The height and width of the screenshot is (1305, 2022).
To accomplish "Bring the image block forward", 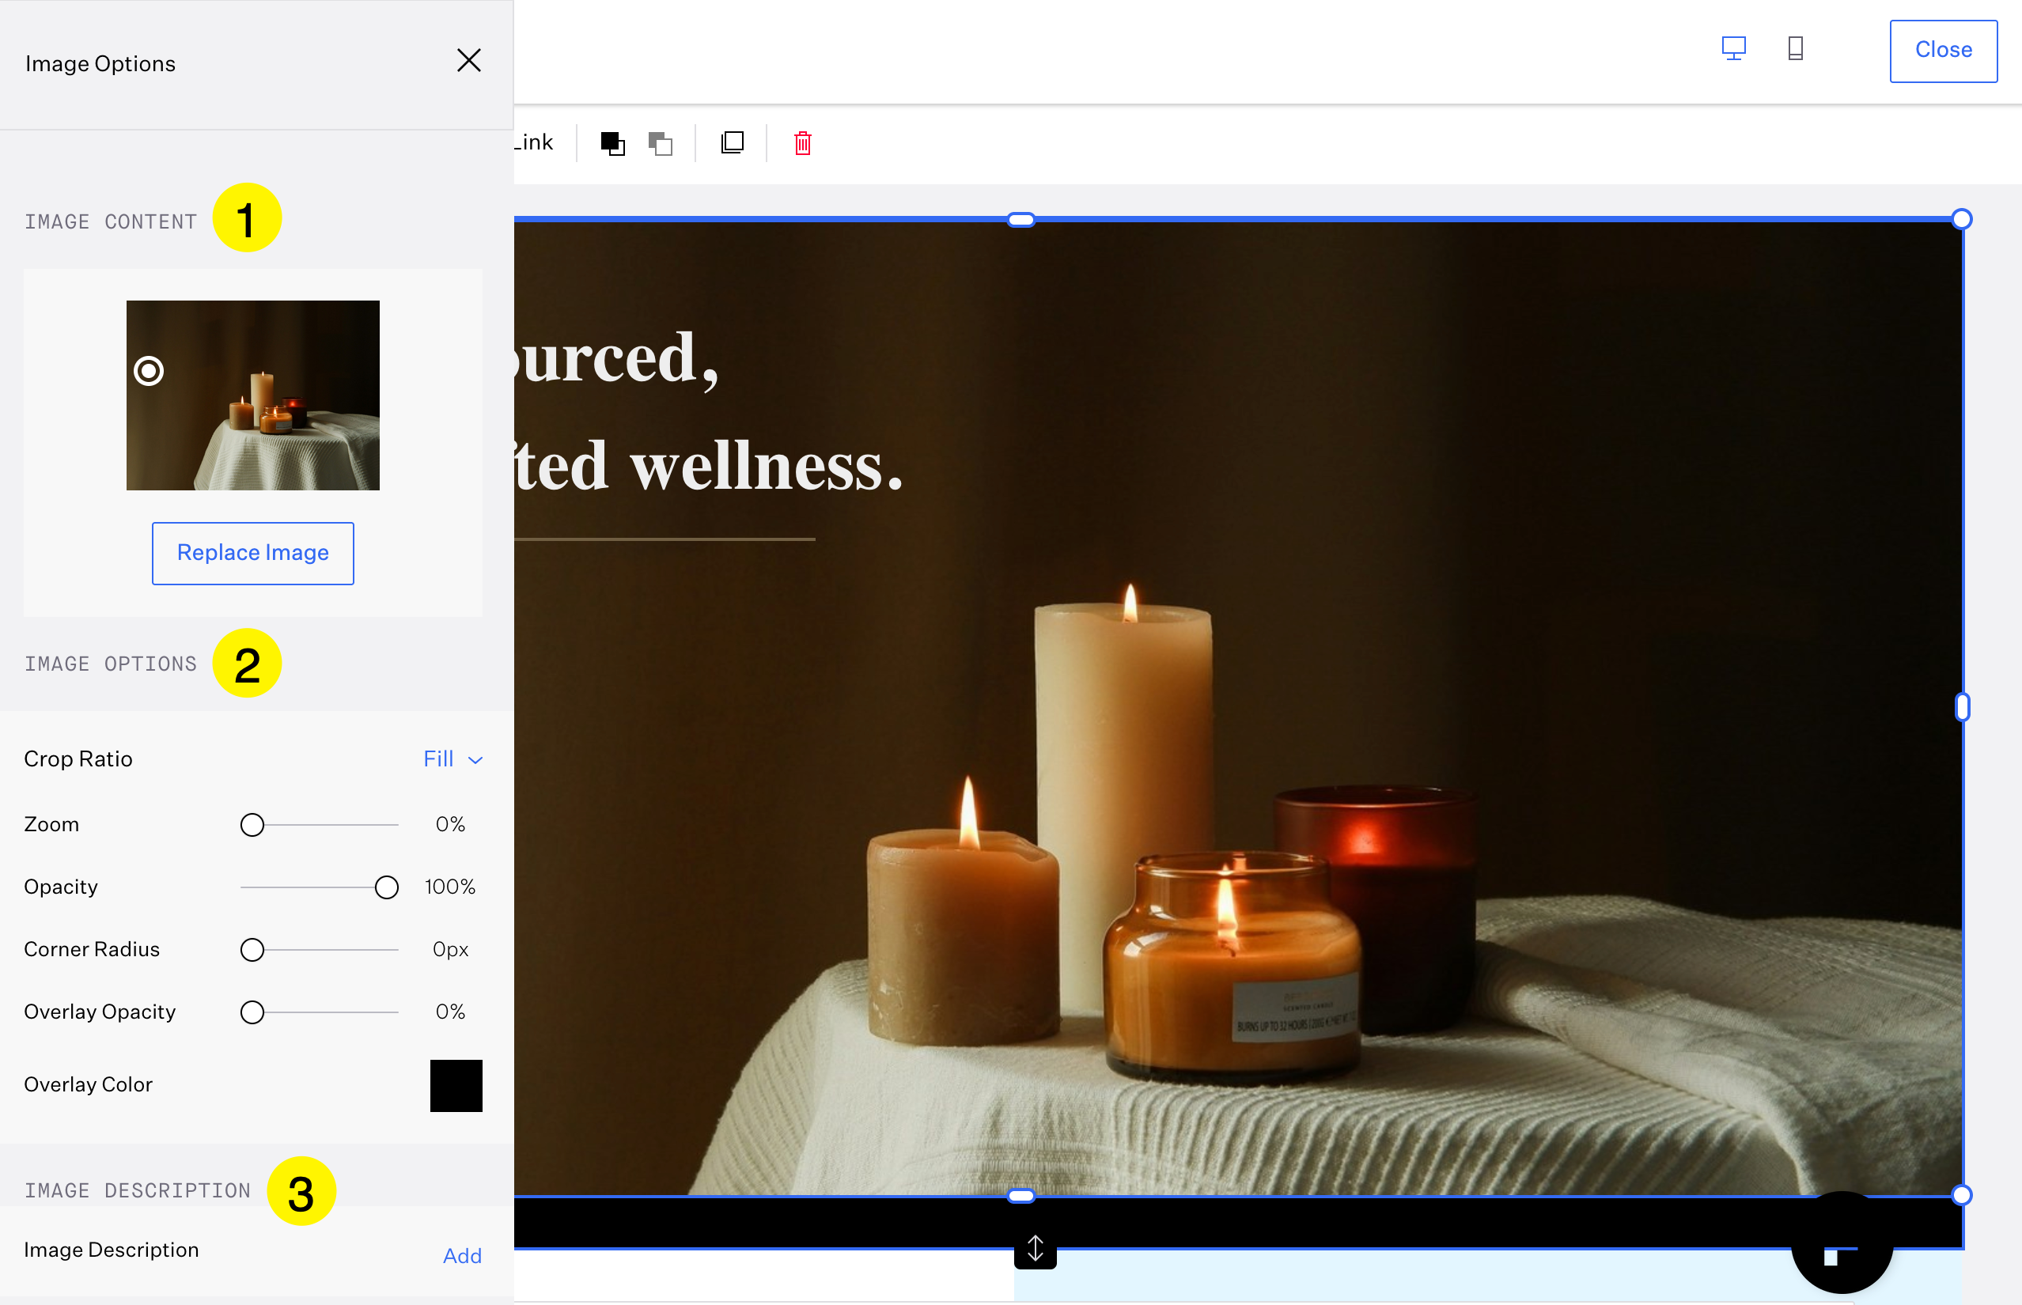I will [x=613, y=143].
